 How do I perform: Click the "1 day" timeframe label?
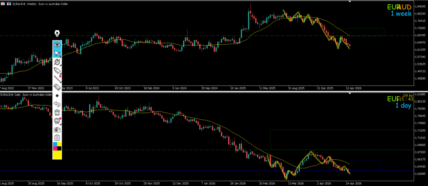click(403, 106)
